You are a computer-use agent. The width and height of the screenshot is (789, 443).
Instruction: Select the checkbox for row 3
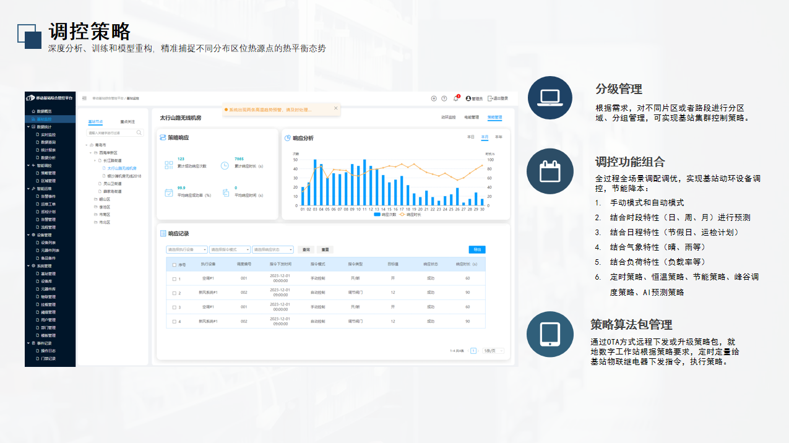(174, 307)
